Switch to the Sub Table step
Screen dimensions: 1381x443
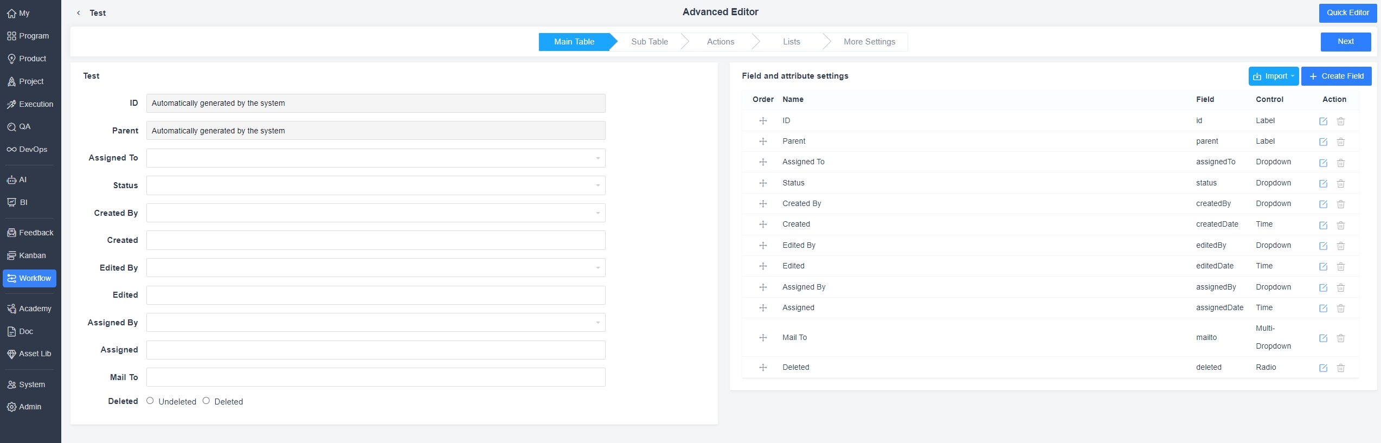(649, 42)
